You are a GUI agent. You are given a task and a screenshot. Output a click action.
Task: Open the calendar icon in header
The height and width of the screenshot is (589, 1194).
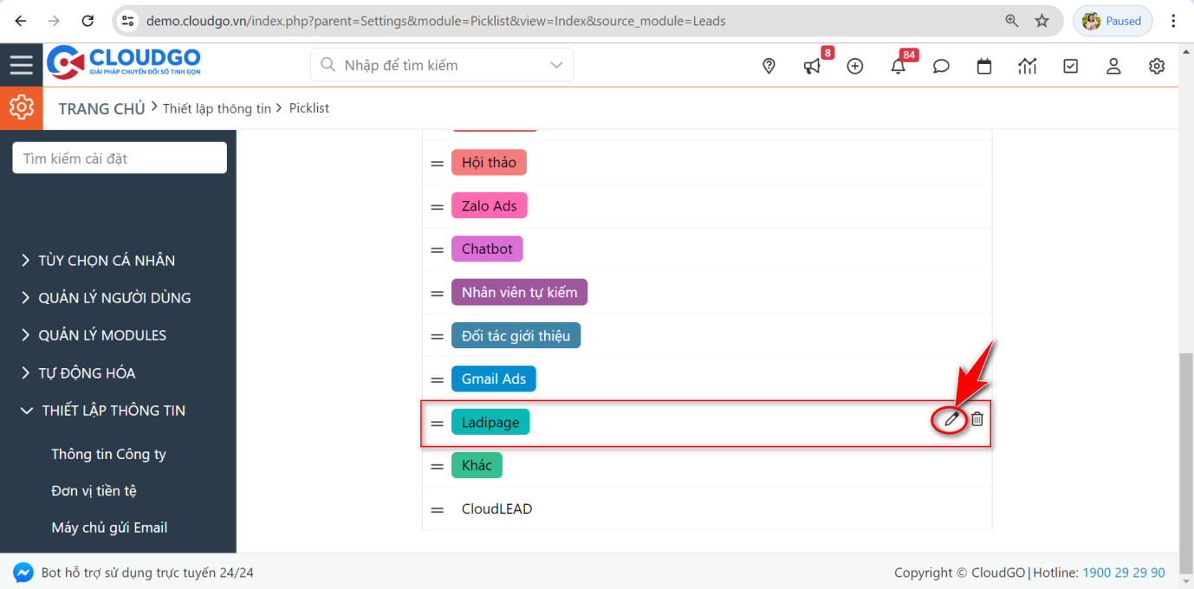(x=984, y=67)
